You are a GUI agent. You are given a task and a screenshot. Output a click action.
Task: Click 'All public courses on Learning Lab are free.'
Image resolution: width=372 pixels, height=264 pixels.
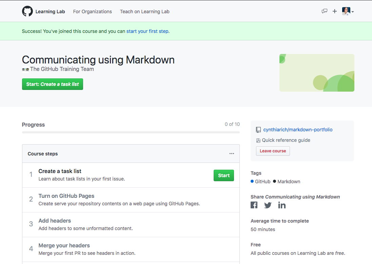[298, 253]
